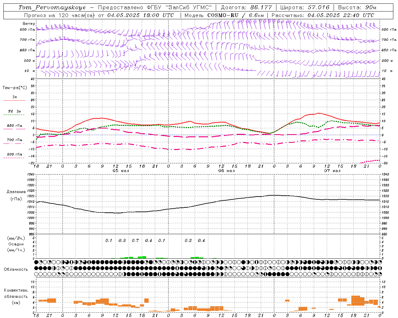Click the forecast length text Прогноз на 120 часа(ов)
The width and height of the screenshot is (398, 318).
(60, 15)
